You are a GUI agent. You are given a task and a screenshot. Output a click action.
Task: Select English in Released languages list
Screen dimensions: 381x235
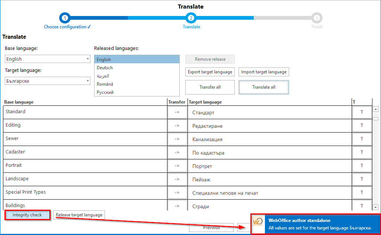pos(137,59)
